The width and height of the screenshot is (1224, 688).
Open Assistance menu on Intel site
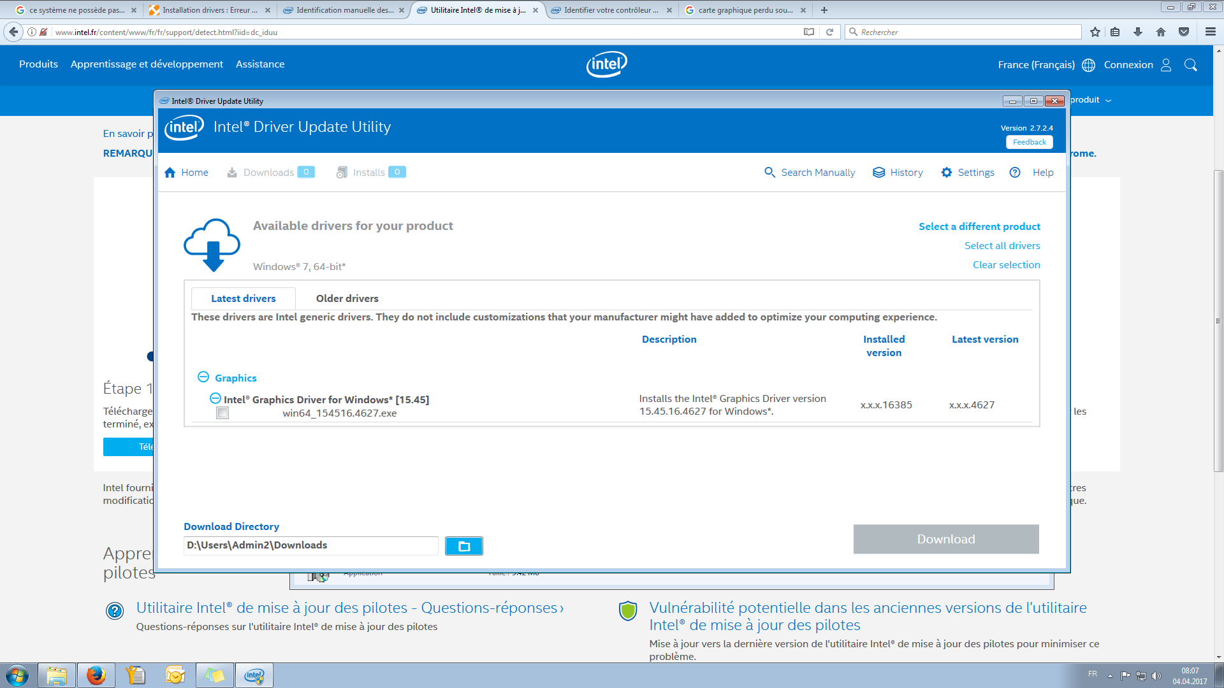[x=260, y=64]
